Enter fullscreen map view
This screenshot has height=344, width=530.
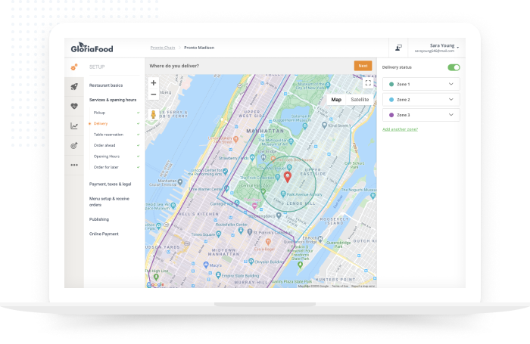click(x=368, y=83)
